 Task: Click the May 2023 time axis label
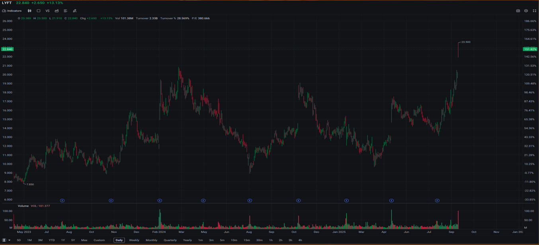(24, 232)
